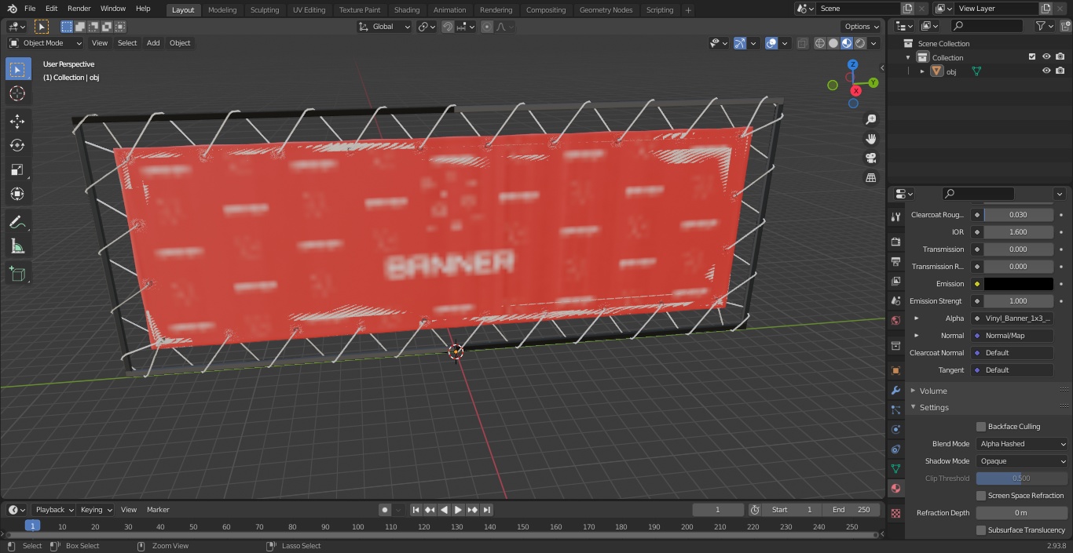Image resolution: width=1073 pixels, height=553 pixels.
Task: Open Object properties tab
Action: click(895, 370)
